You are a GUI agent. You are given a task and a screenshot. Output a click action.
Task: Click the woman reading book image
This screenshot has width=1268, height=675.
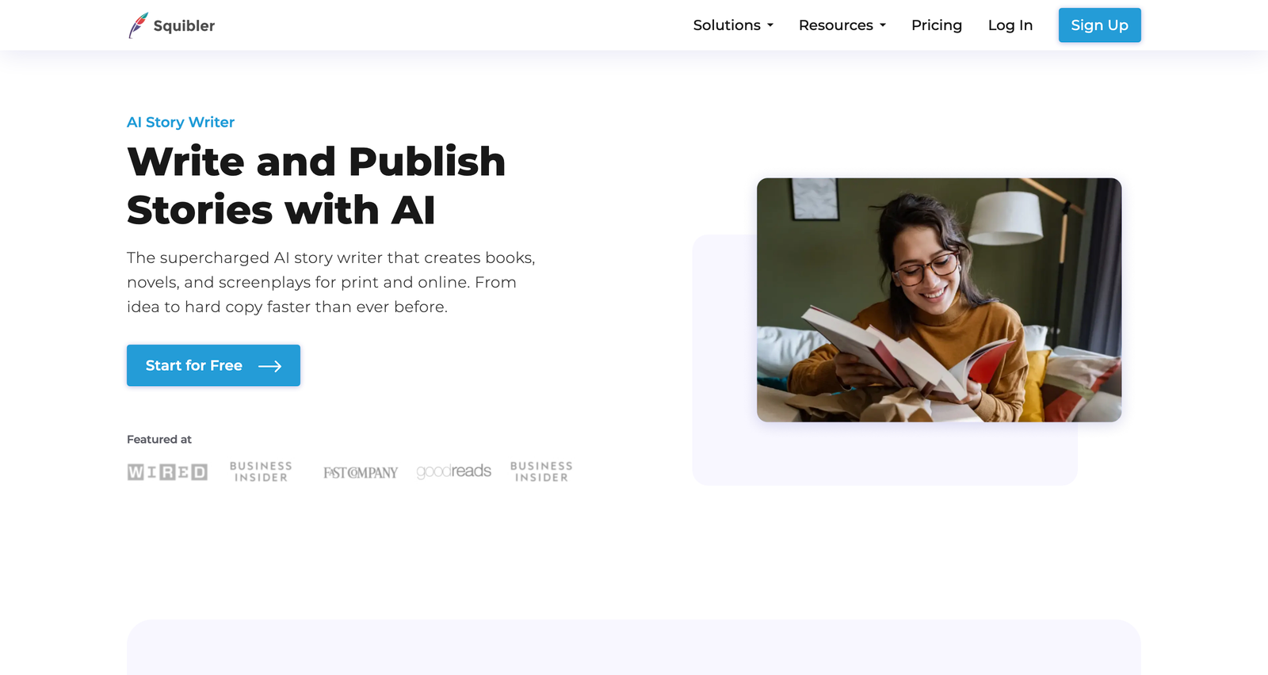[939, 300]
